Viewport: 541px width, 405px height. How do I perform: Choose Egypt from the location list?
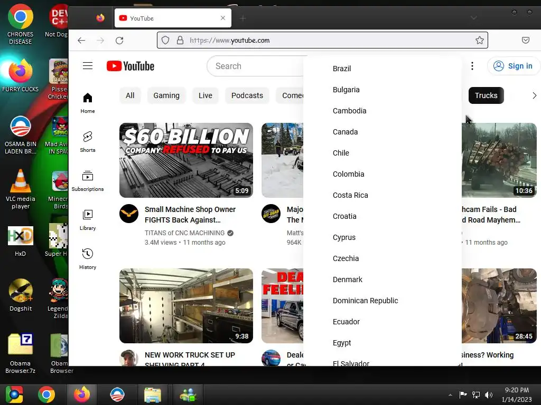click(383, 343)
